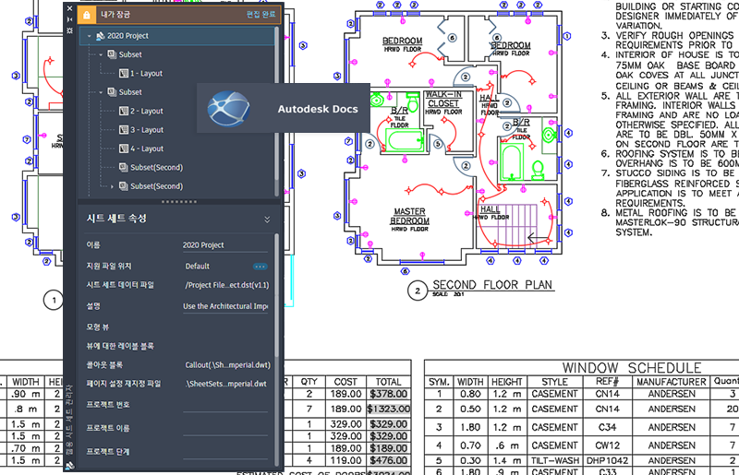The image size is (739, 475).
Task: Collapse the 2020 Project tree node
Action: coord(89,36)
